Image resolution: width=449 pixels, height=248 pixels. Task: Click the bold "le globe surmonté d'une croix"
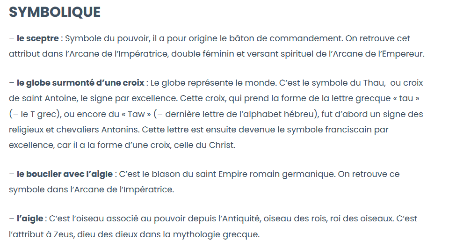tap(81, 83)
